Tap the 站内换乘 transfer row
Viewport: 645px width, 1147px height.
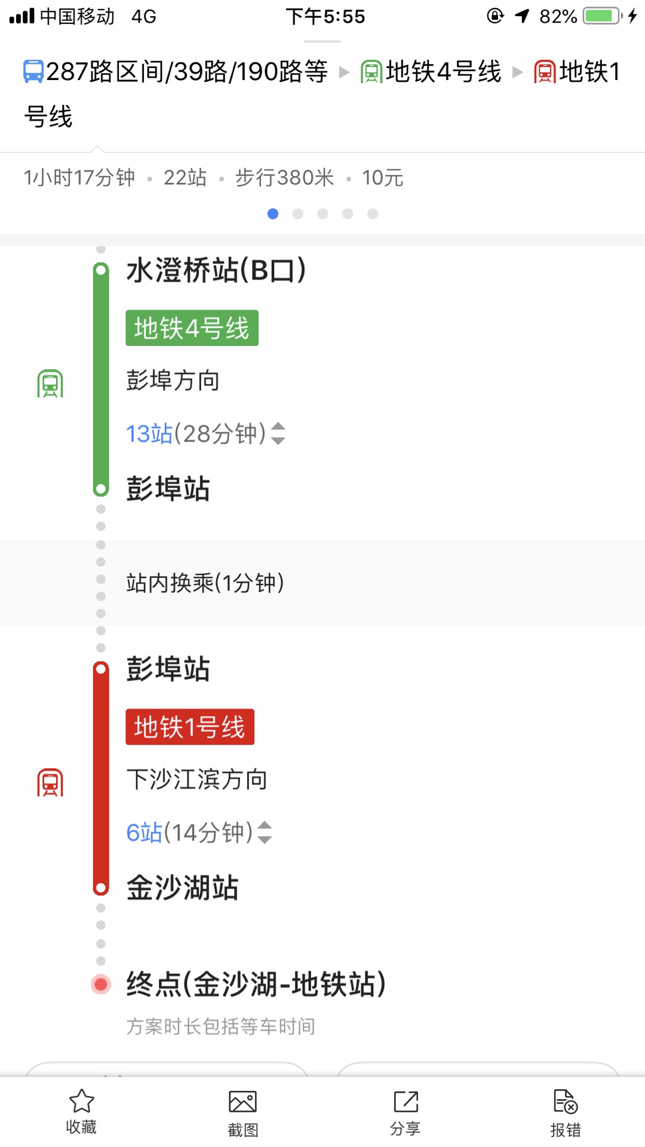coord(322,583)
